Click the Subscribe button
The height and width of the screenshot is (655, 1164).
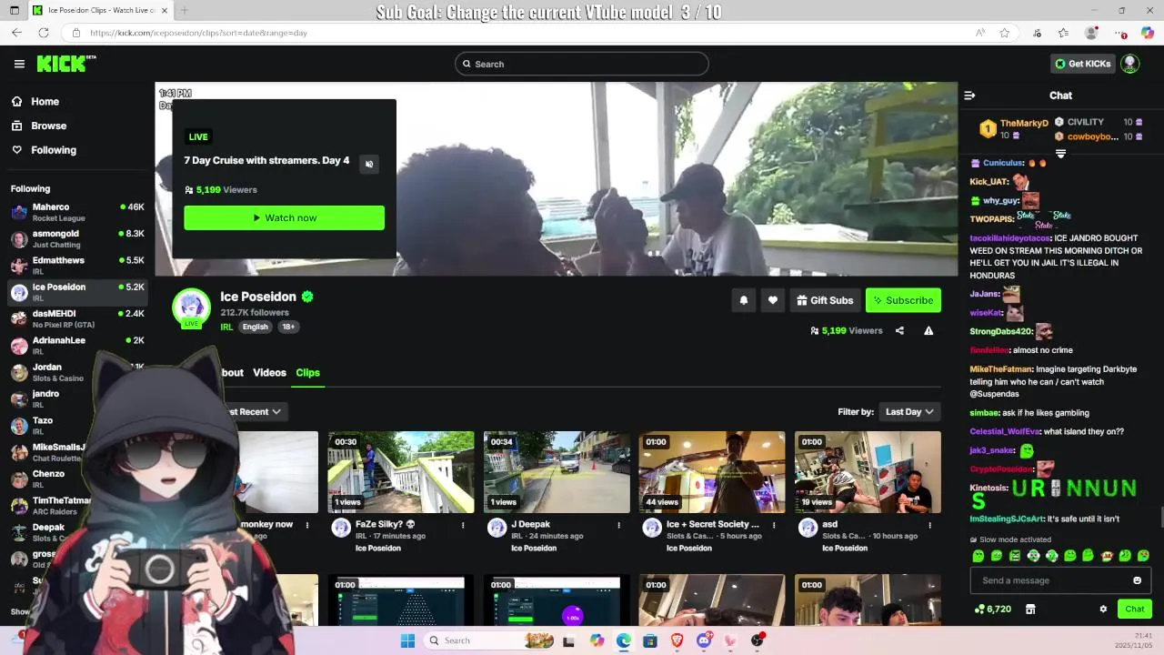coord(903,300)
